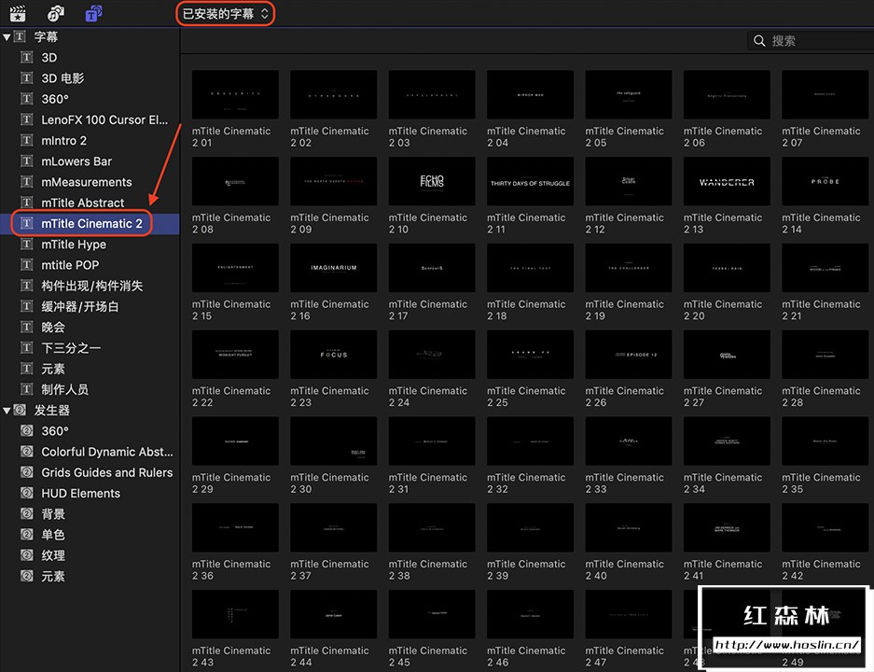Select LenoFX 100 Cursor El... category
The width and height of the screenshot is (874, 672).
click(104, 119)
